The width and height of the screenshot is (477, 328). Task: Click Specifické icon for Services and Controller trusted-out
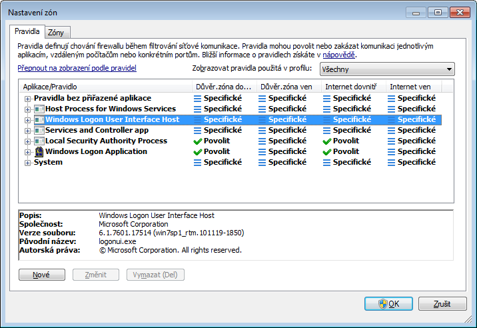point(262,131)
